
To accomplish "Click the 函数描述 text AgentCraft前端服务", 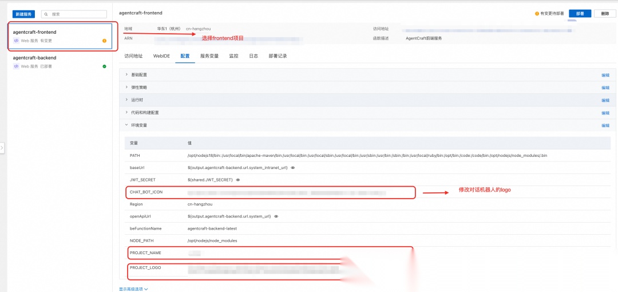I will pyautogui.click(x=423, y=39).
